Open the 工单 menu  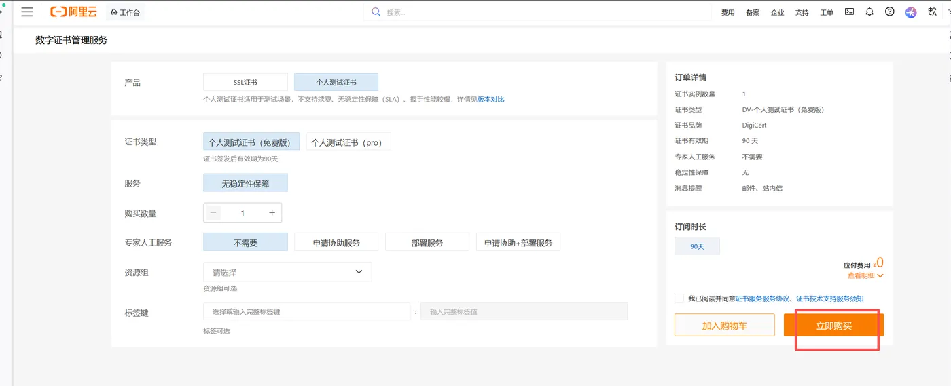pos(827,12)
